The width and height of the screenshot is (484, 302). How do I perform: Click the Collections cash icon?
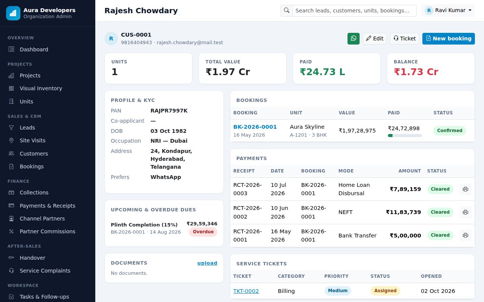pyautogui.click(x=11, y=193)
